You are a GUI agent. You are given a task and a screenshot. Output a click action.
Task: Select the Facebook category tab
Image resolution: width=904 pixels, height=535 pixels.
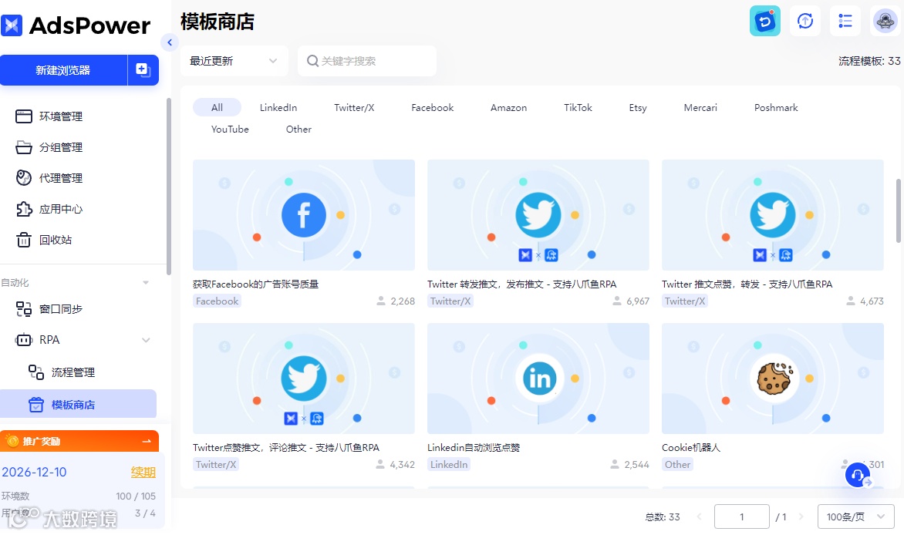click(433, 107)
